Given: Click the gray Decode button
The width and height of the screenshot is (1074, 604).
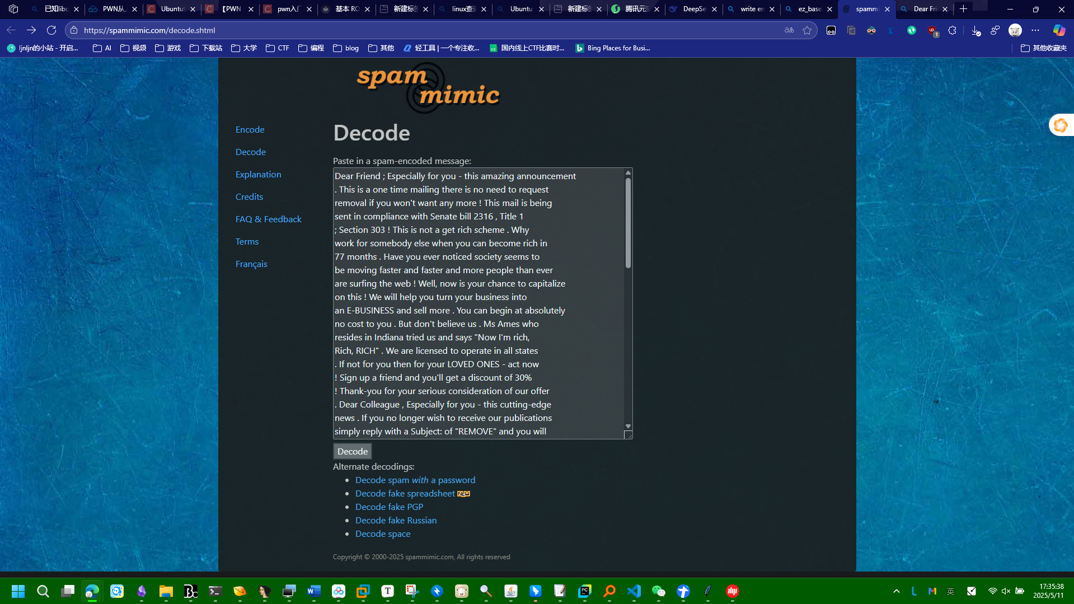Looking at the screenshot, I should pyautogui.click(x=353, y=451).
